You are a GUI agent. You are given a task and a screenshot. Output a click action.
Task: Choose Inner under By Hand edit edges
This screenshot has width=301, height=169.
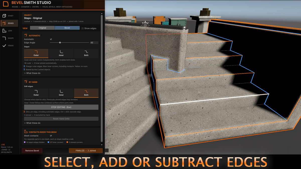(61, 93)
